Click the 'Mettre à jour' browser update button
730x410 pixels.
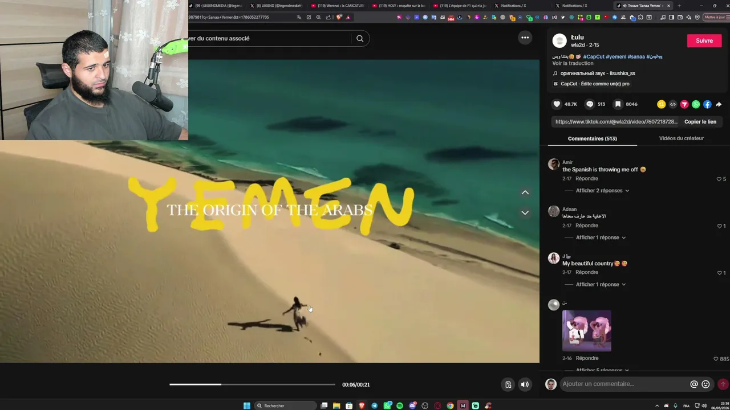click(x=716, y=17)
